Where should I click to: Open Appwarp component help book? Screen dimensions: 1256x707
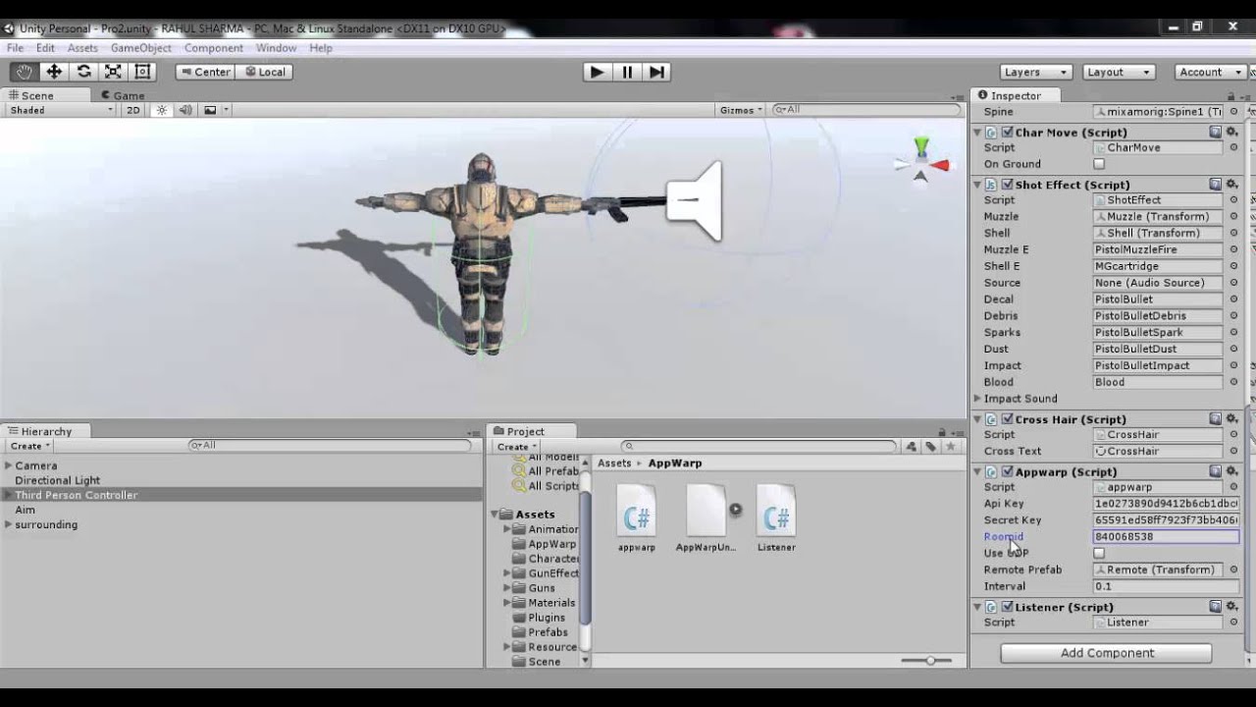click(x=1216, y=471)
